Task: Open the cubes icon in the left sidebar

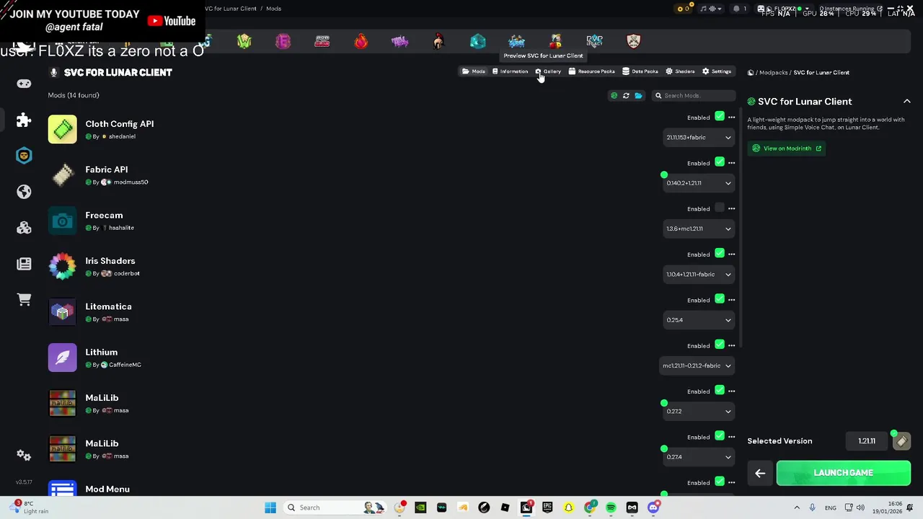Action: [24, 228]
